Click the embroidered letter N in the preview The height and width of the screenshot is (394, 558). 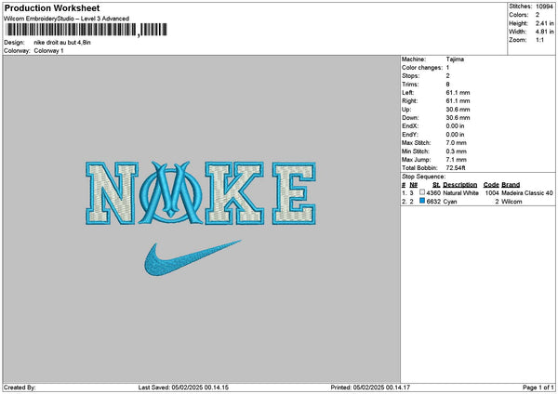coord(112,193)
